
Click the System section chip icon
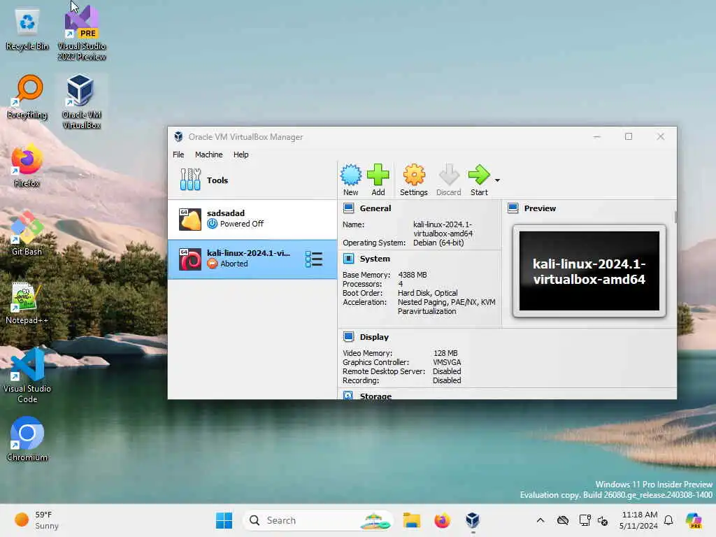click(348, 259)
